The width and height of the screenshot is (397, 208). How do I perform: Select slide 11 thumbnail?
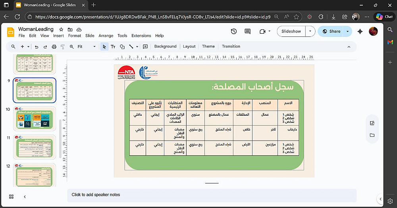(x=35, y=147)
